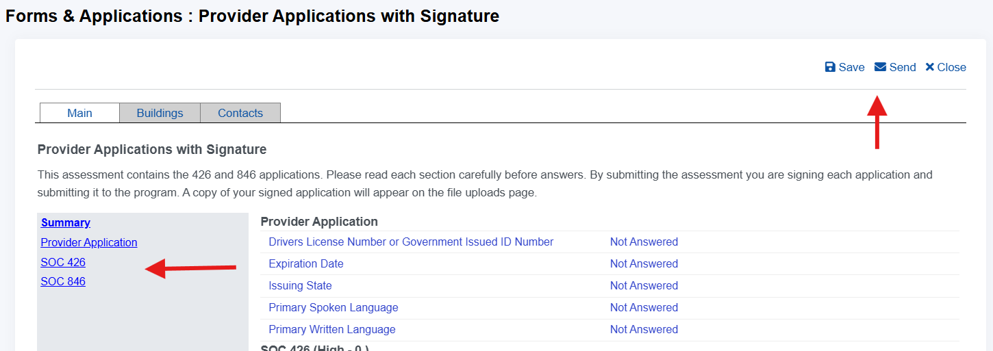This screenshot has height=351, width=993.
Task: Switch to the Main tab
Action: pyautogui.click(x=79, y=113)
